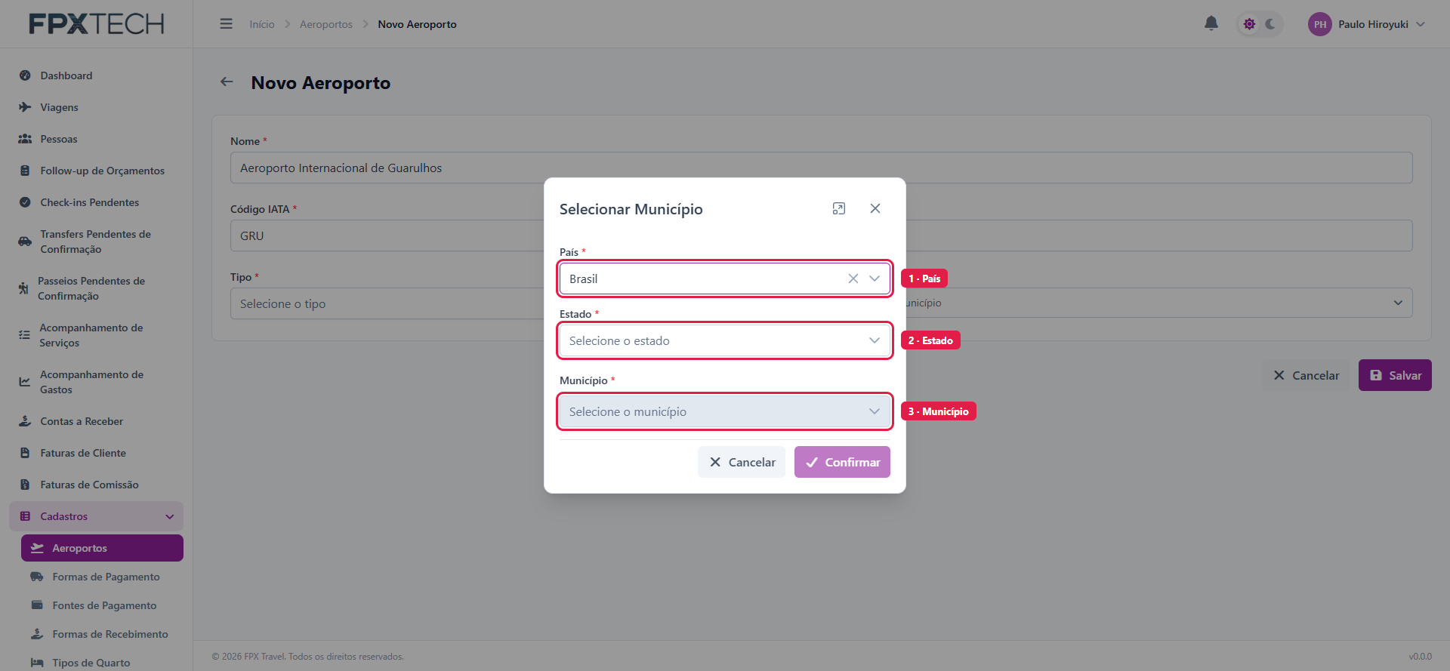The width and height of the screenshot is (1450, 671).
Task: Click the Nome input field
Action: 821,168
